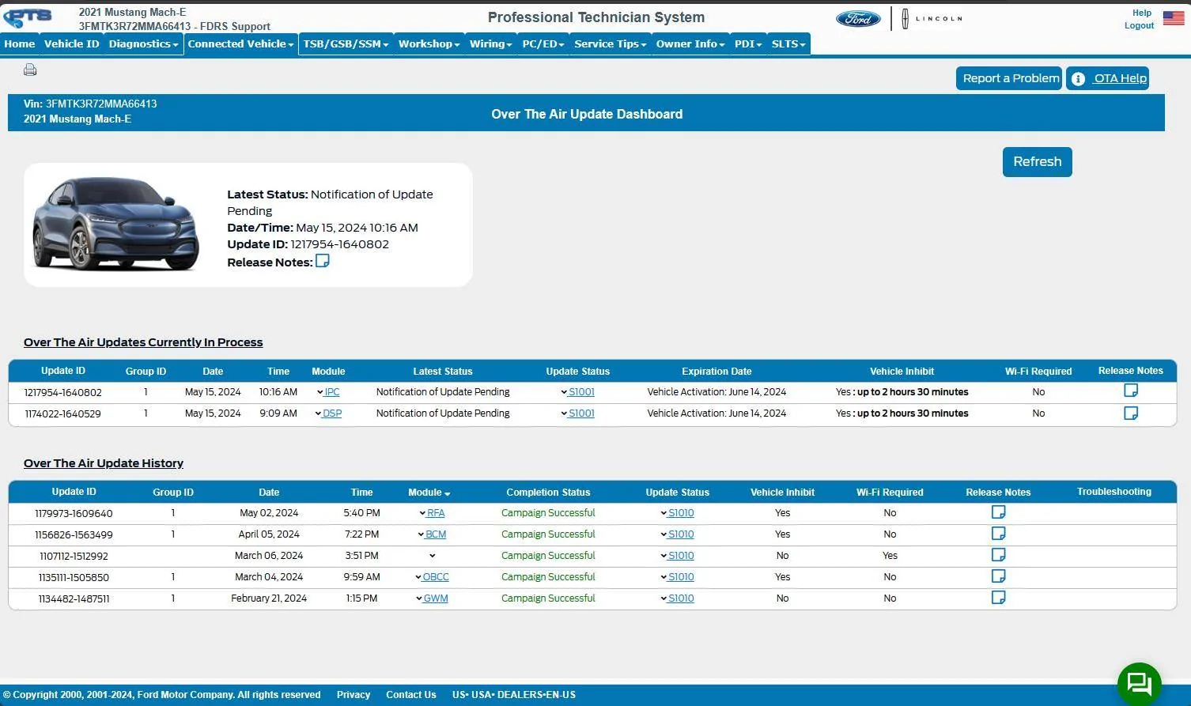1191x706 pixels.
Task: Click the OTA Help info icon
Action: pos(1078,78)
